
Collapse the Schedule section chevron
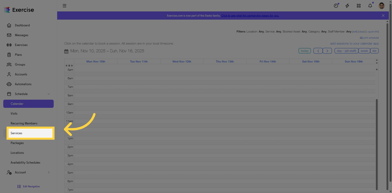pyautogui.click(x=48, y=94)
